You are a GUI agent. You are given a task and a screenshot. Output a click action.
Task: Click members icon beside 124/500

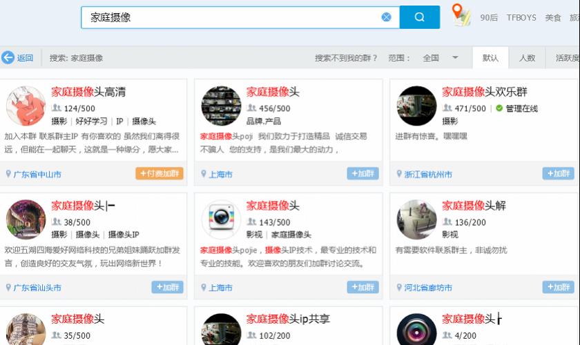point(56,108)
